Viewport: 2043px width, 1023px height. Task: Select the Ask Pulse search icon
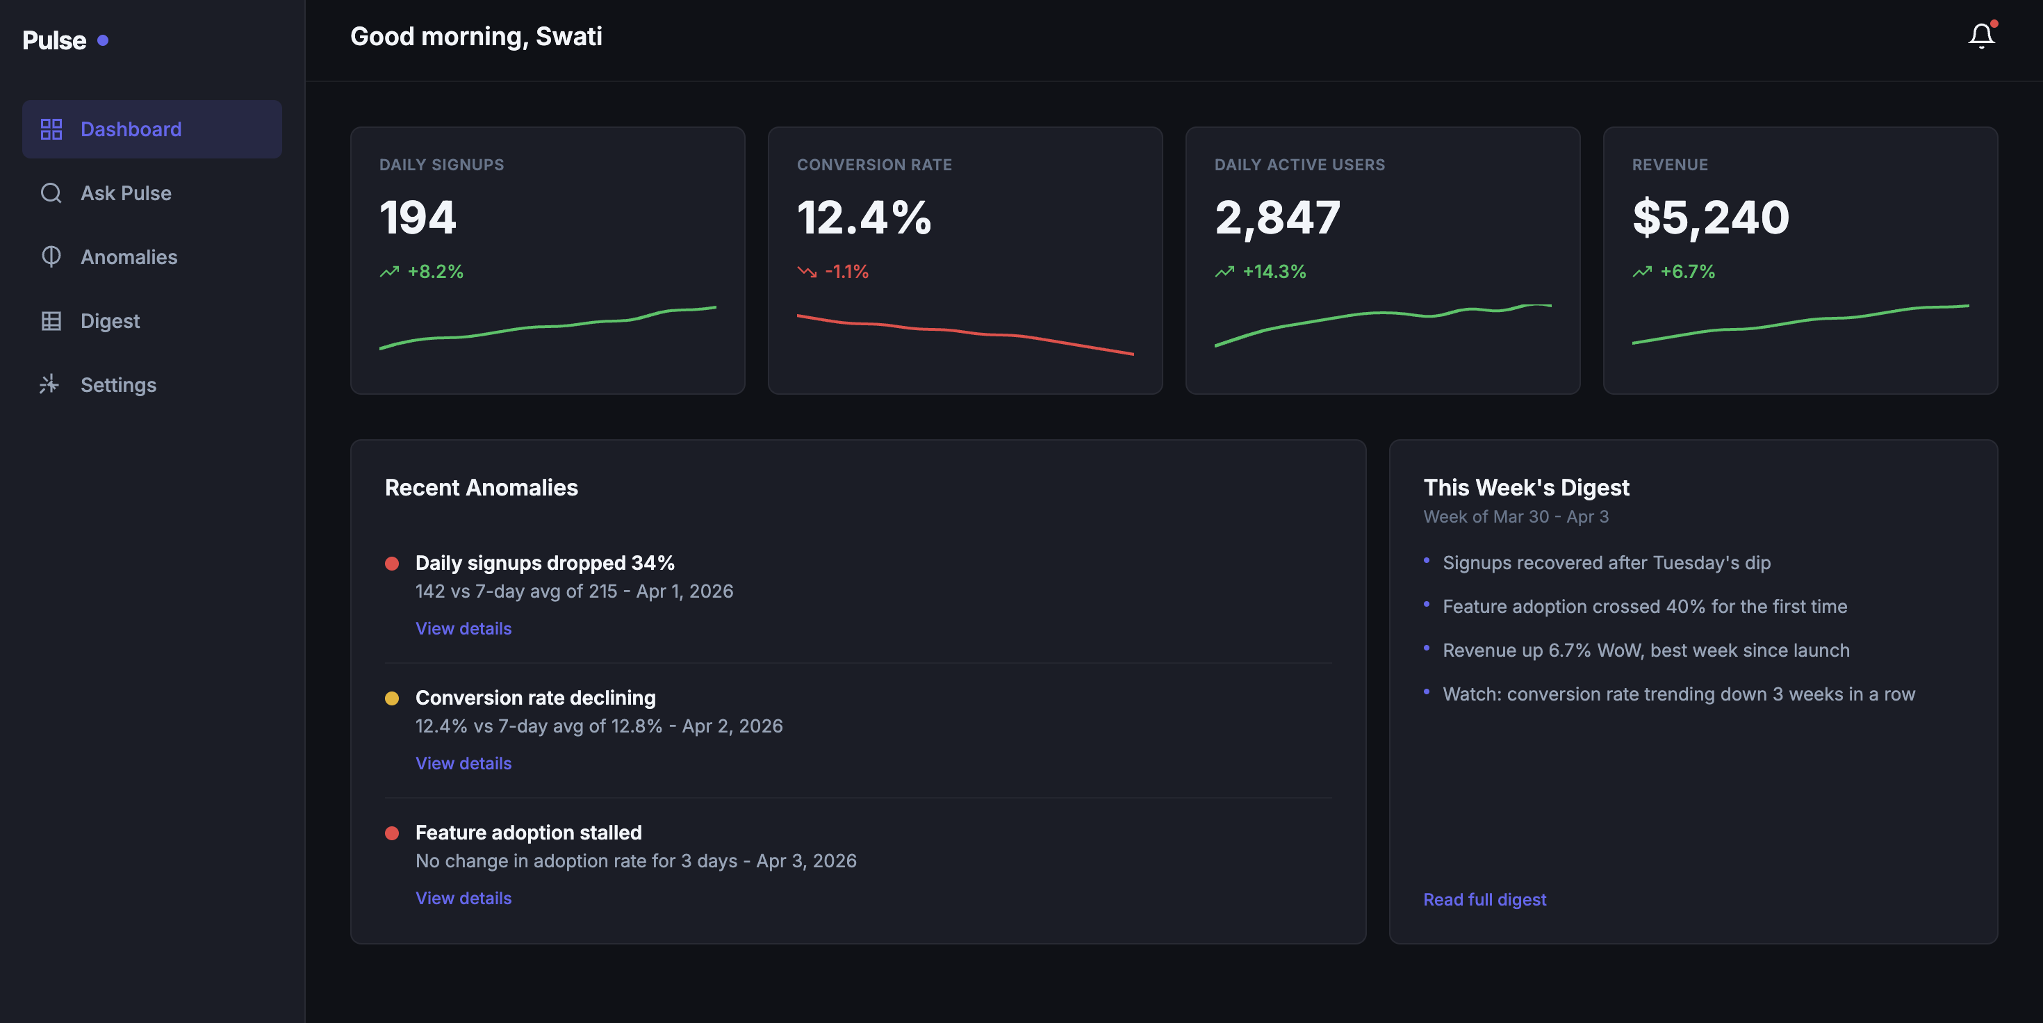[x=51, y=193]
